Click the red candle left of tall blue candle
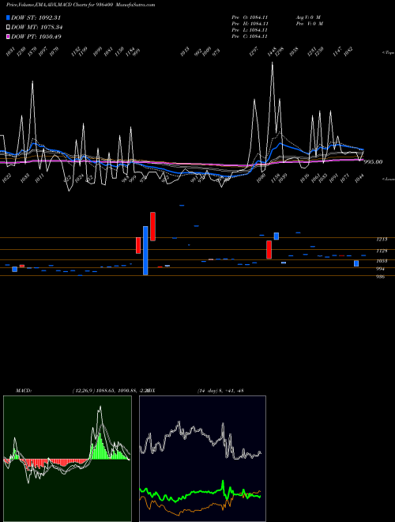Screen dimensions: 395x522 (138, 245)
